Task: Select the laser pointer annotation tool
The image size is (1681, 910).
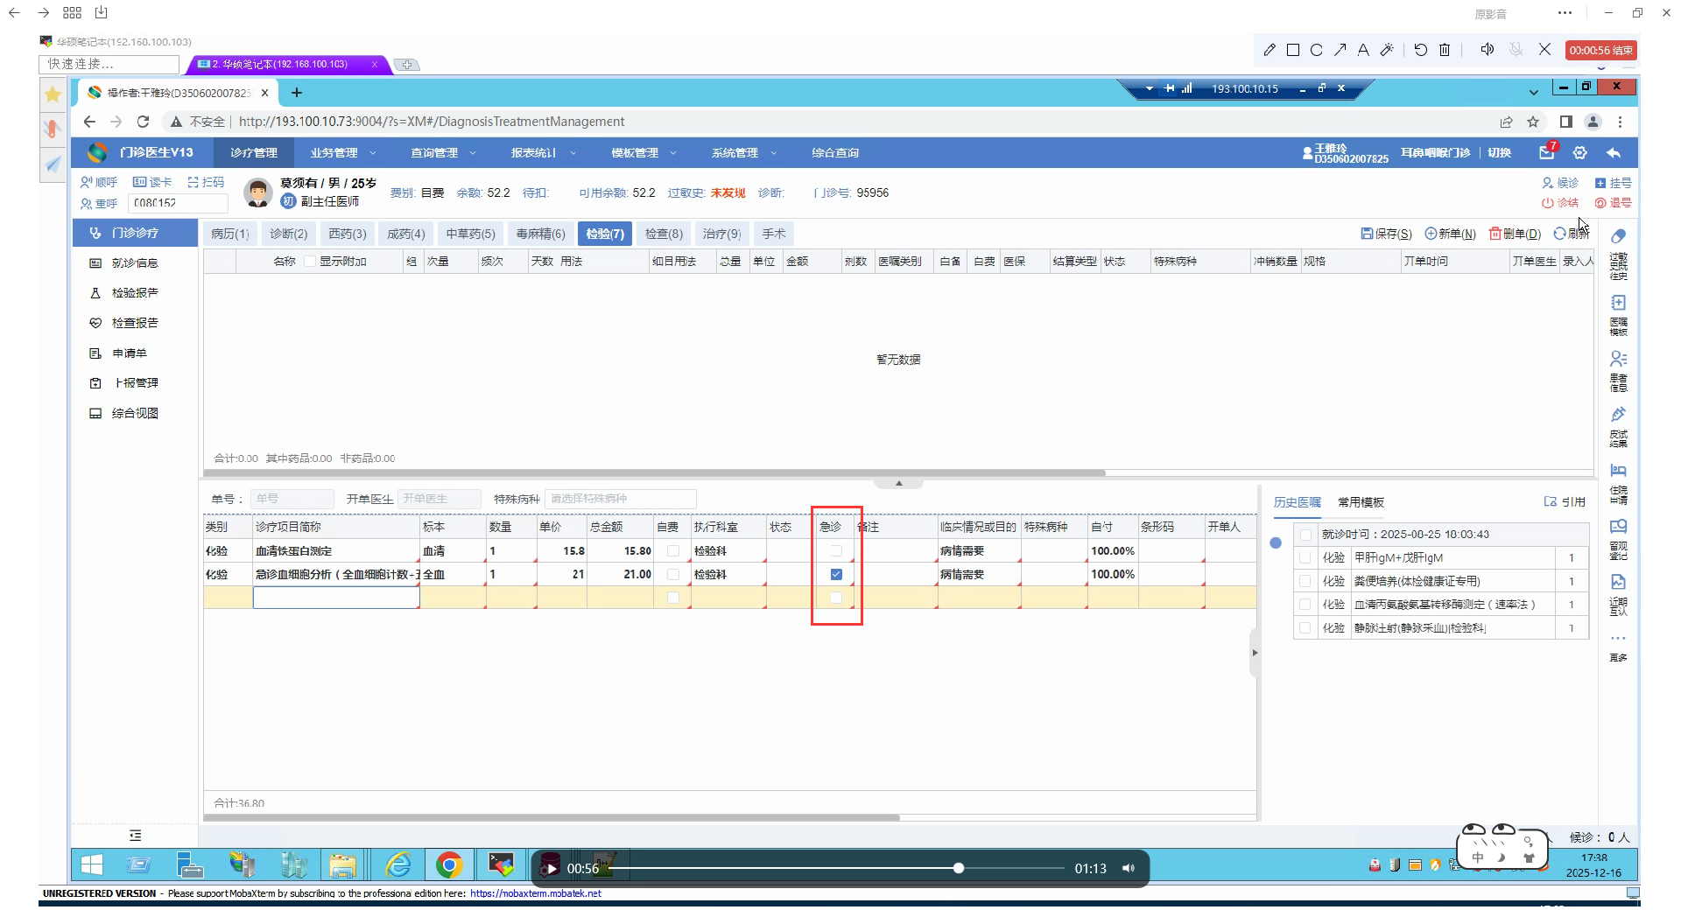Action: tap(1387, 50)
